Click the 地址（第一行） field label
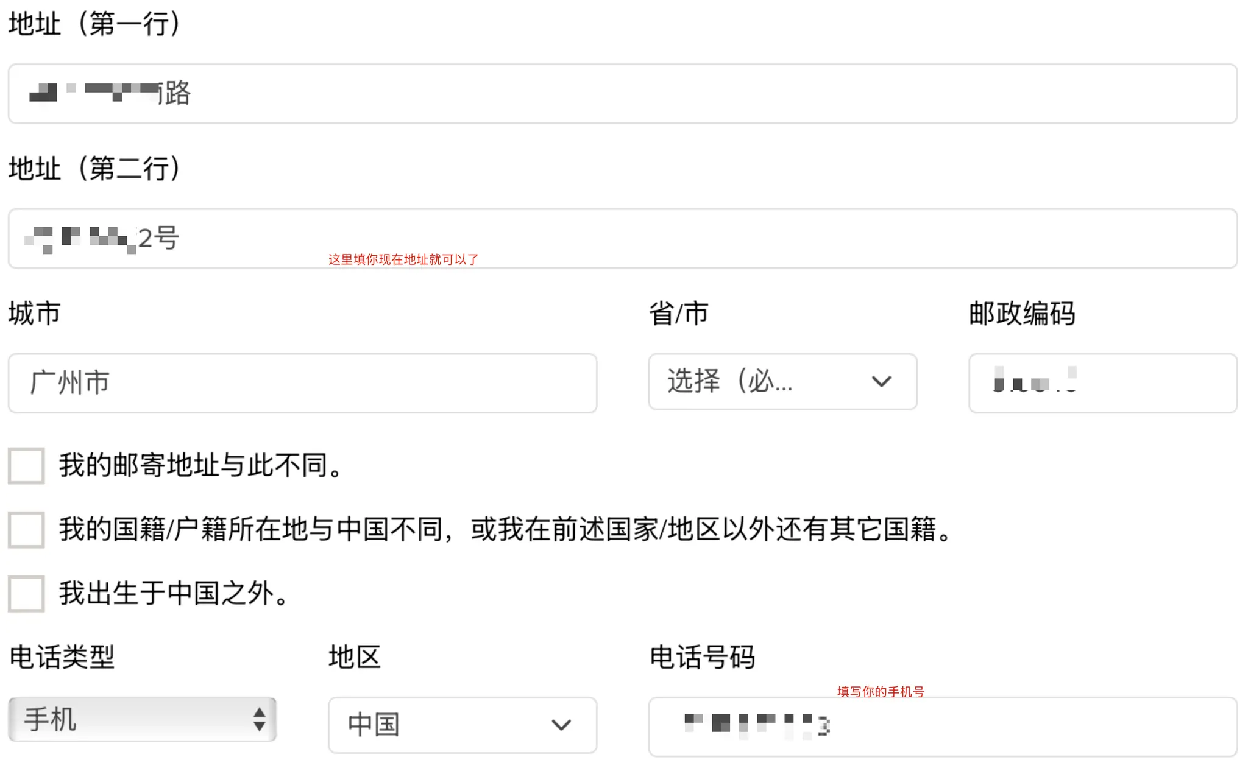The height and width of the screenshot is (774, 1248). (x=94, y=24)
